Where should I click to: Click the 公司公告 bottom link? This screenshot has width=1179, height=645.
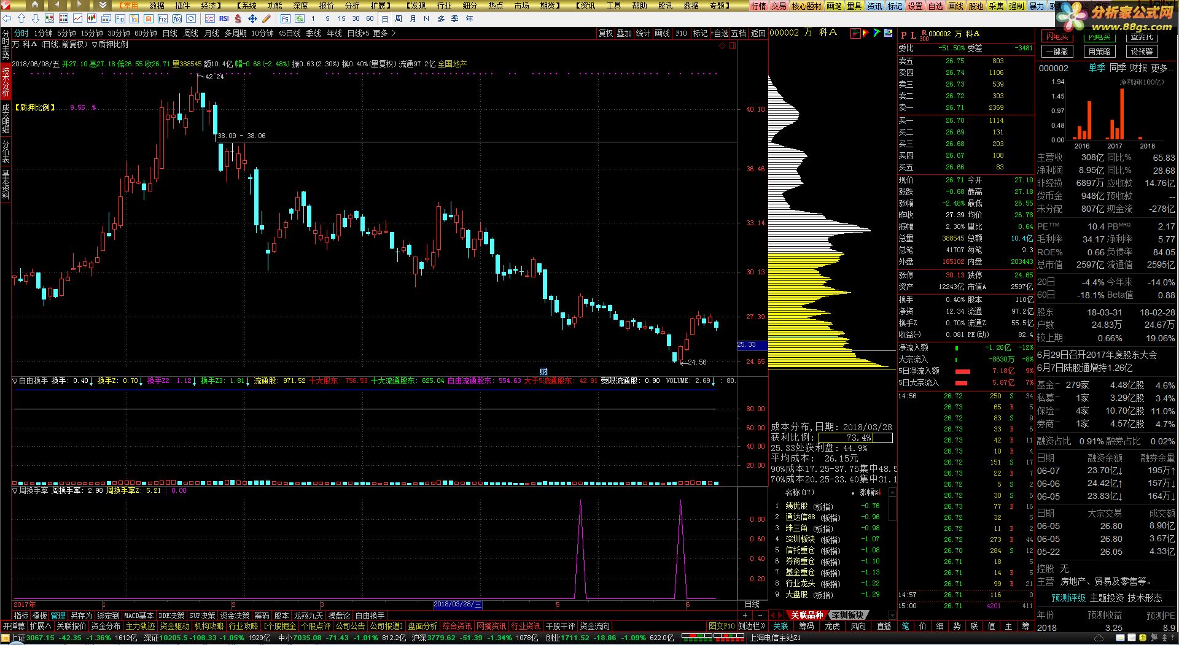tap(350, 626)
